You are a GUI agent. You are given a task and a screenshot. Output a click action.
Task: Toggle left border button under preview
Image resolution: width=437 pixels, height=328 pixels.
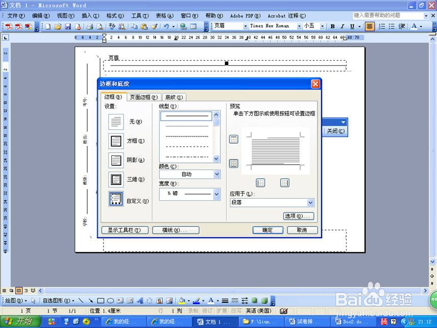tap(260, 183)
